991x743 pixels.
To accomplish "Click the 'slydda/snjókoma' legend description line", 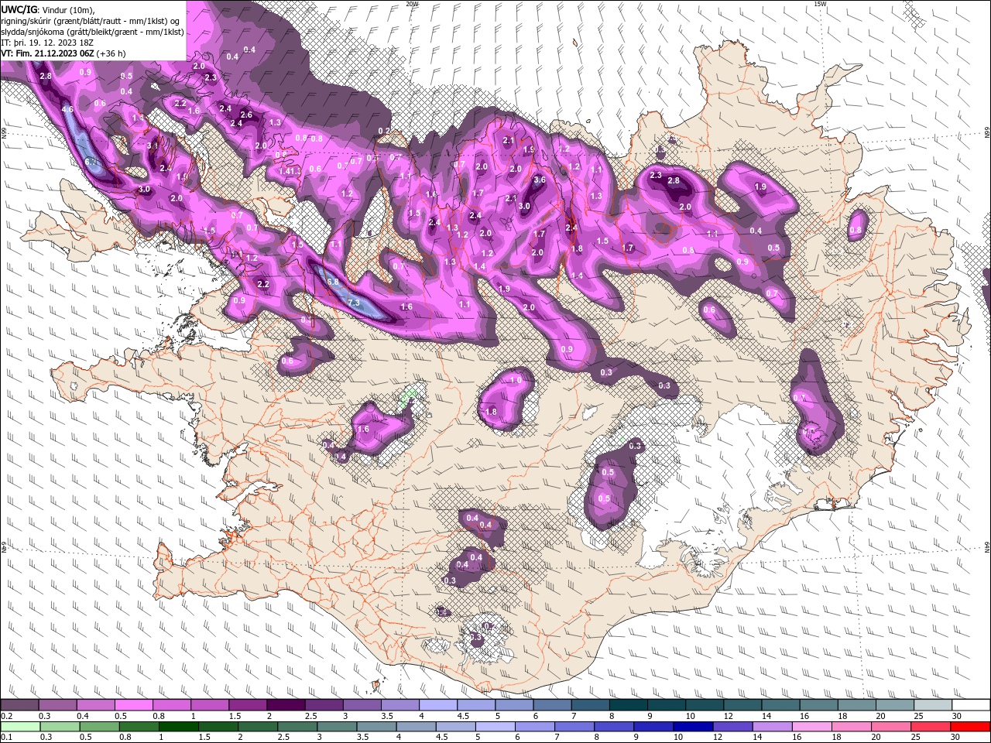I will tap(91, 31).
